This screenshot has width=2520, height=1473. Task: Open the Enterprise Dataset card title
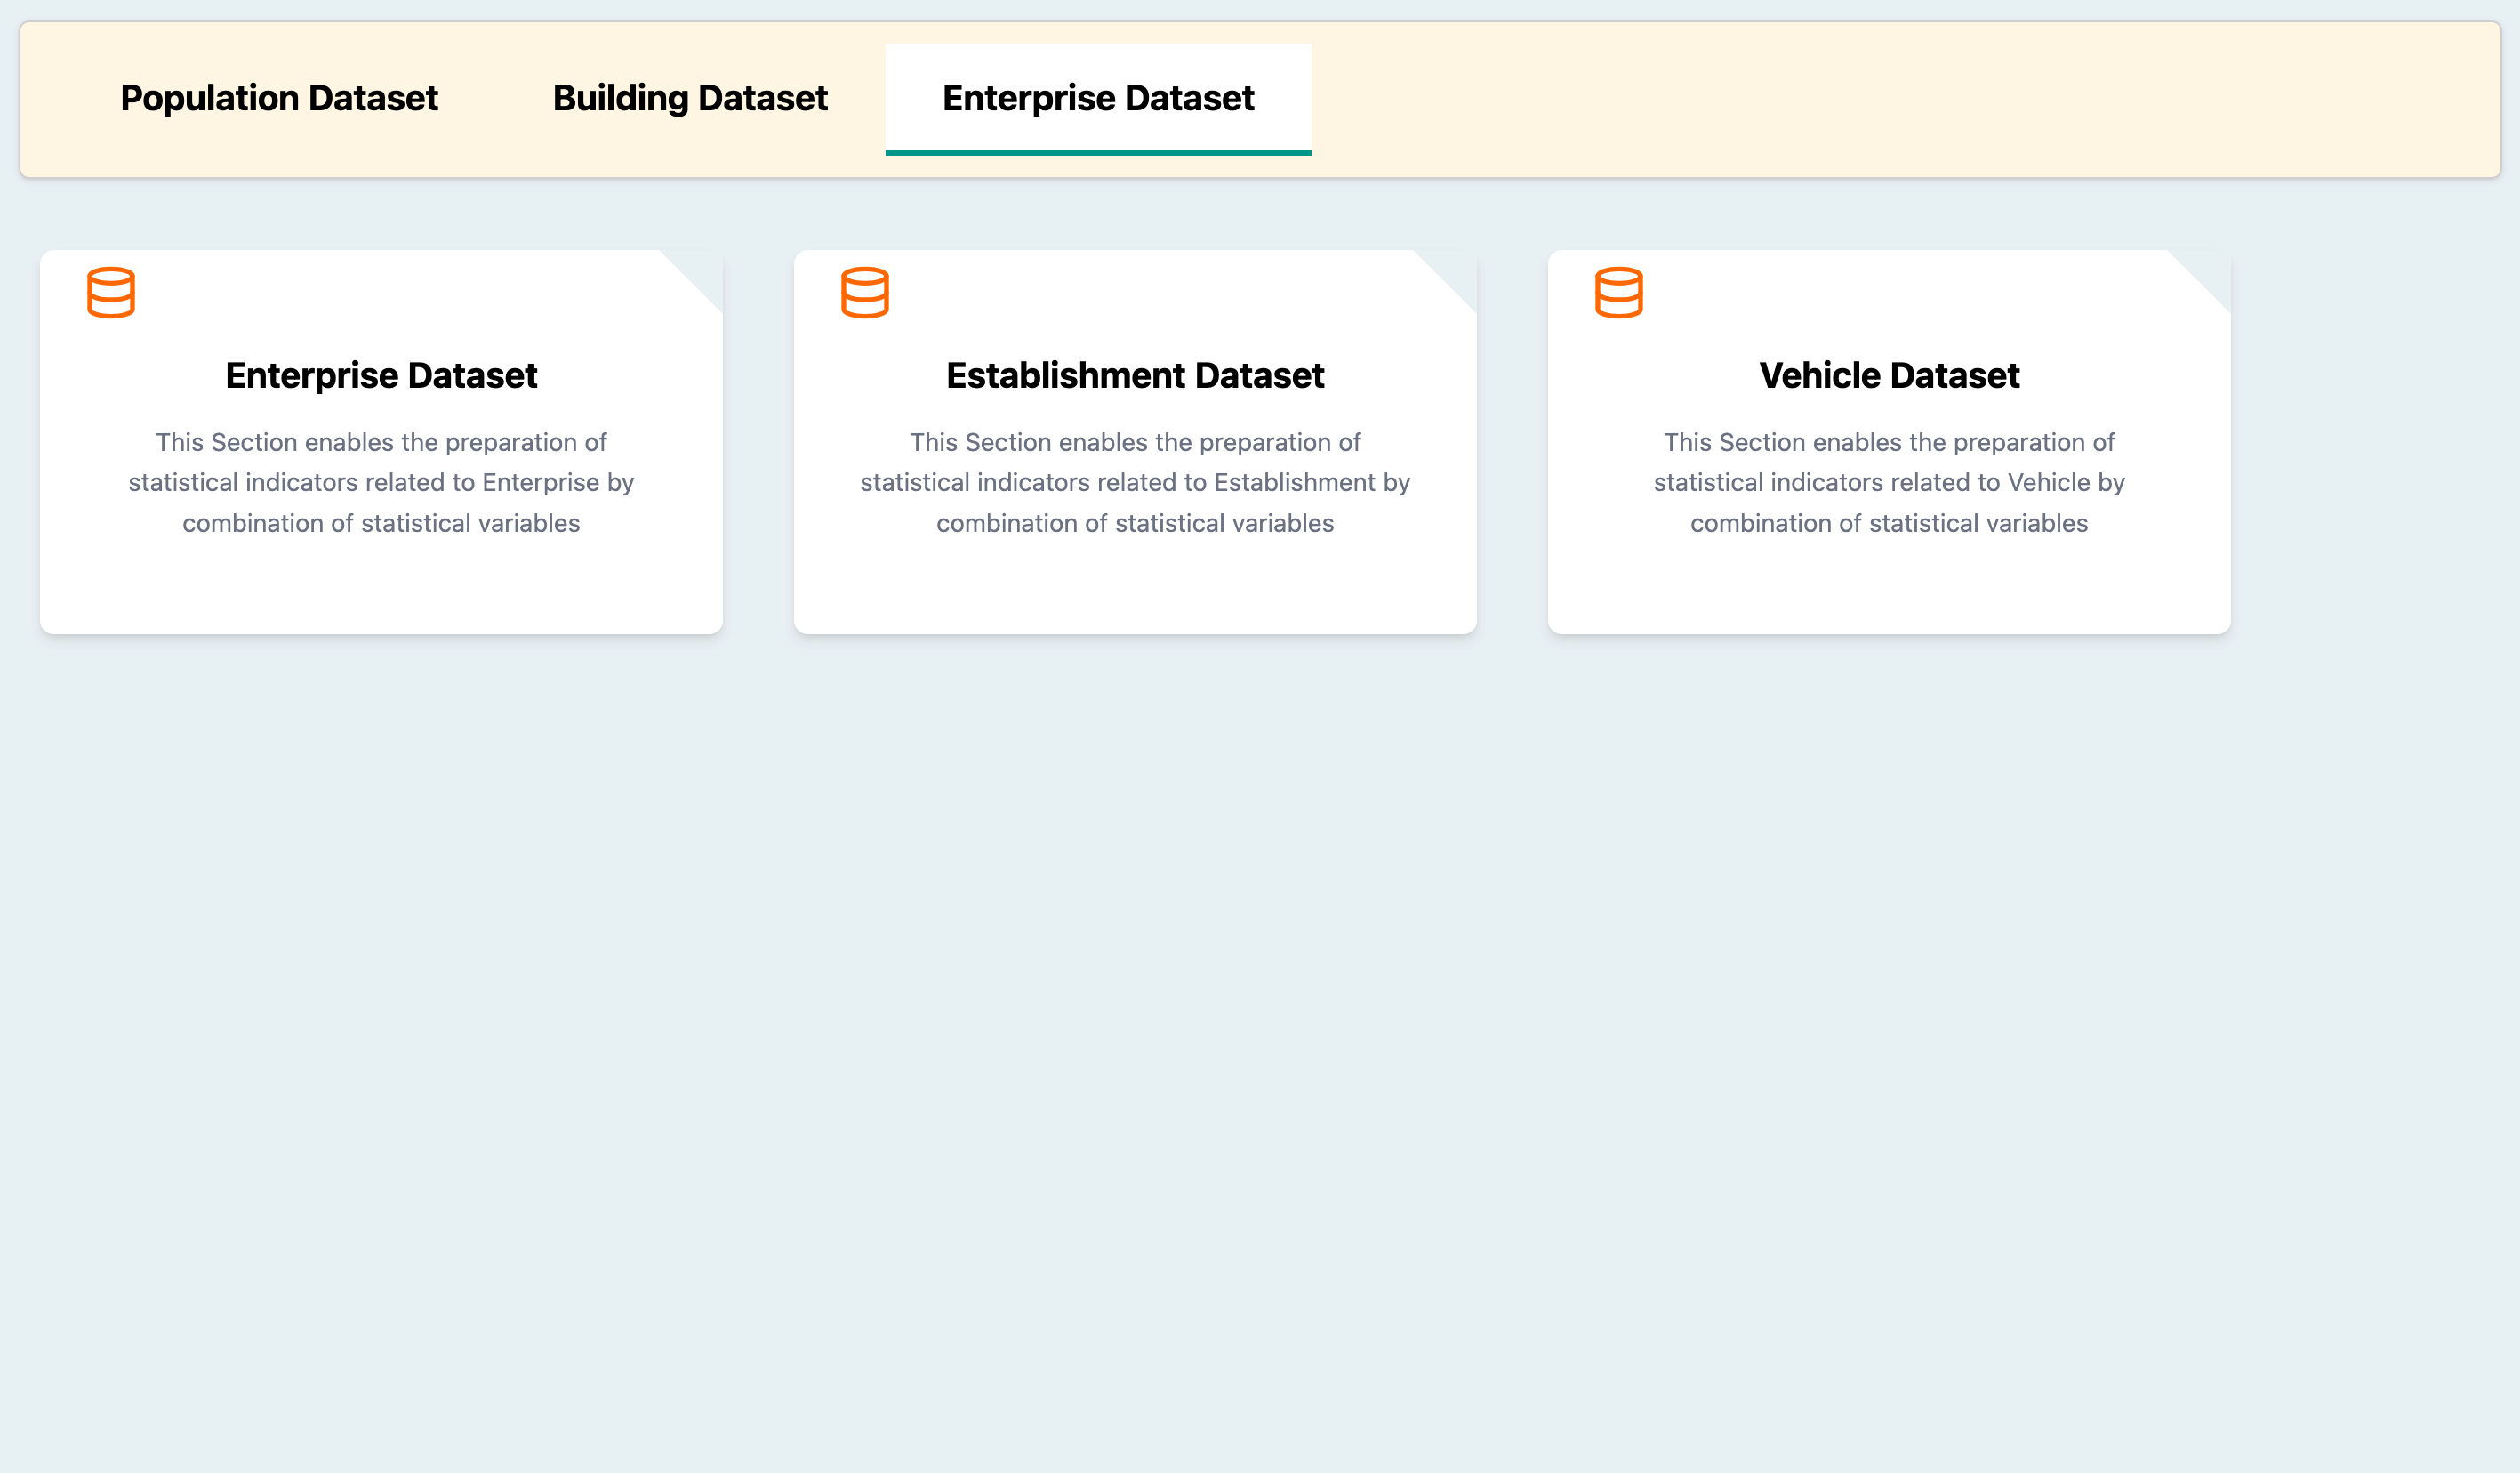tap(381, 375)
